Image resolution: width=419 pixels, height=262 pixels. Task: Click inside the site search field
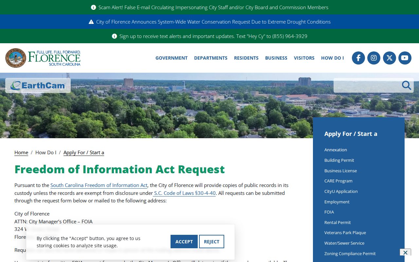(x=367, y=85)
